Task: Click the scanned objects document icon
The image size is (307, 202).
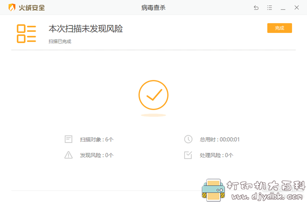Action: 69,140
